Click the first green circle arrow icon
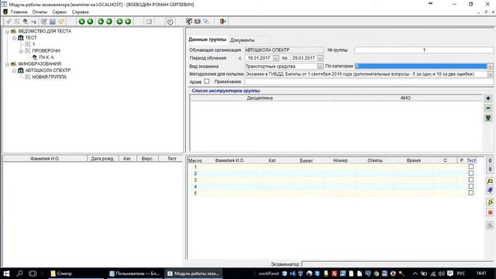The height and width of the screenshot is (279, 496). point(81,22)
